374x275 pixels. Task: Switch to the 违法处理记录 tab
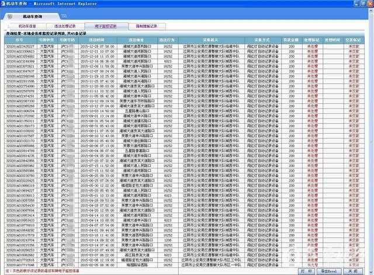click(x=65, y=26)
